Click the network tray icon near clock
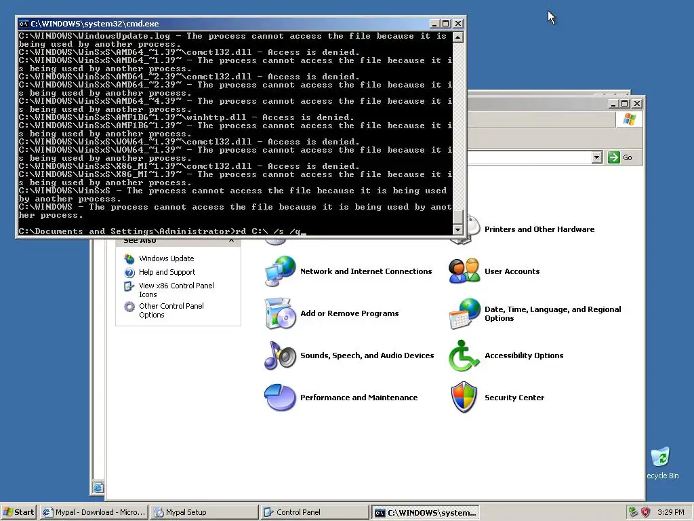 (x=633, y=512)
